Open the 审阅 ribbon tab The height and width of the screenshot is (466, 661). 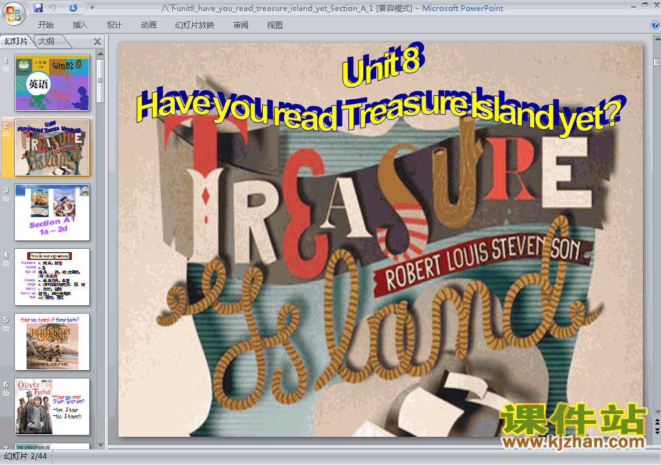[241, 25]
